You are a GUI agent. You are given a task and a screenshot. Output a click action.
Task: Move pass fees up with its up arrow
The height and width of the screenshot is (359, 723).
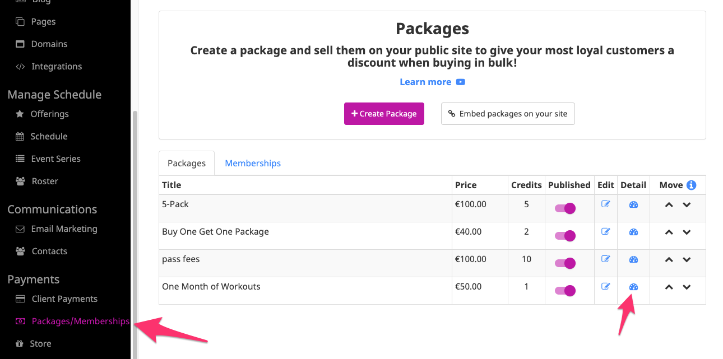pos(669,259)
